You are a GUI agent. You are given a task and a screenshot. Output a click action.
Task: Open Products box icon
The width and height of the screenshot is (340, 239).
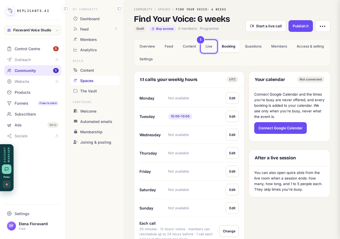(9, 92)
